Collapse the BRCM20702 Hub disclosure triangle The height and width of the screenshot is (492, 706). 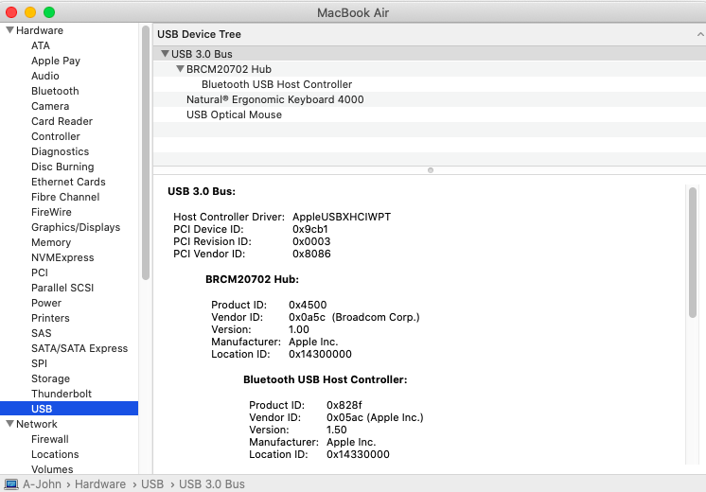pos(180,69)
